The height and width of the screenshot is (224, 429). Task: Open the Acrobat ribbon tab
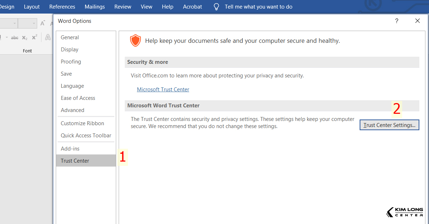pos(192,6)
